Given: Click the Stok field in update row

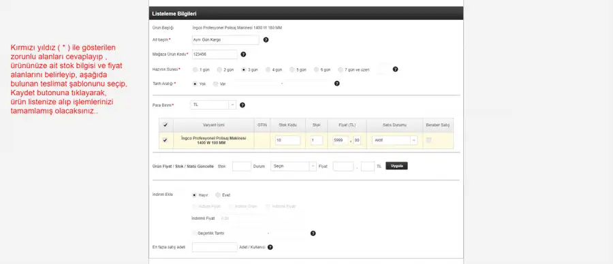Looking at the screenshot, I should click(x=242, y=167).
